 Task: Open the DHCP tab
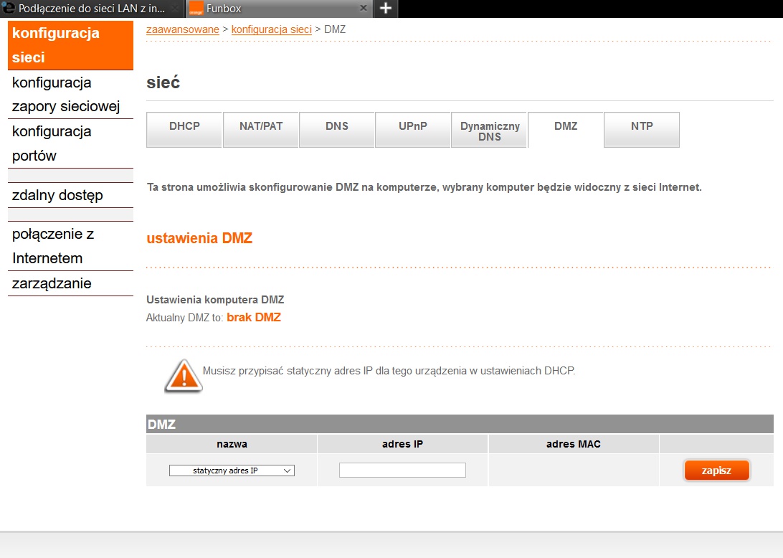click(x=184, y=129)
